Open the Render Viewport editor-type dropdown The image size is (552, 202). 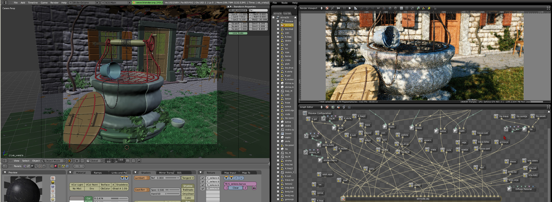point(311,8)
